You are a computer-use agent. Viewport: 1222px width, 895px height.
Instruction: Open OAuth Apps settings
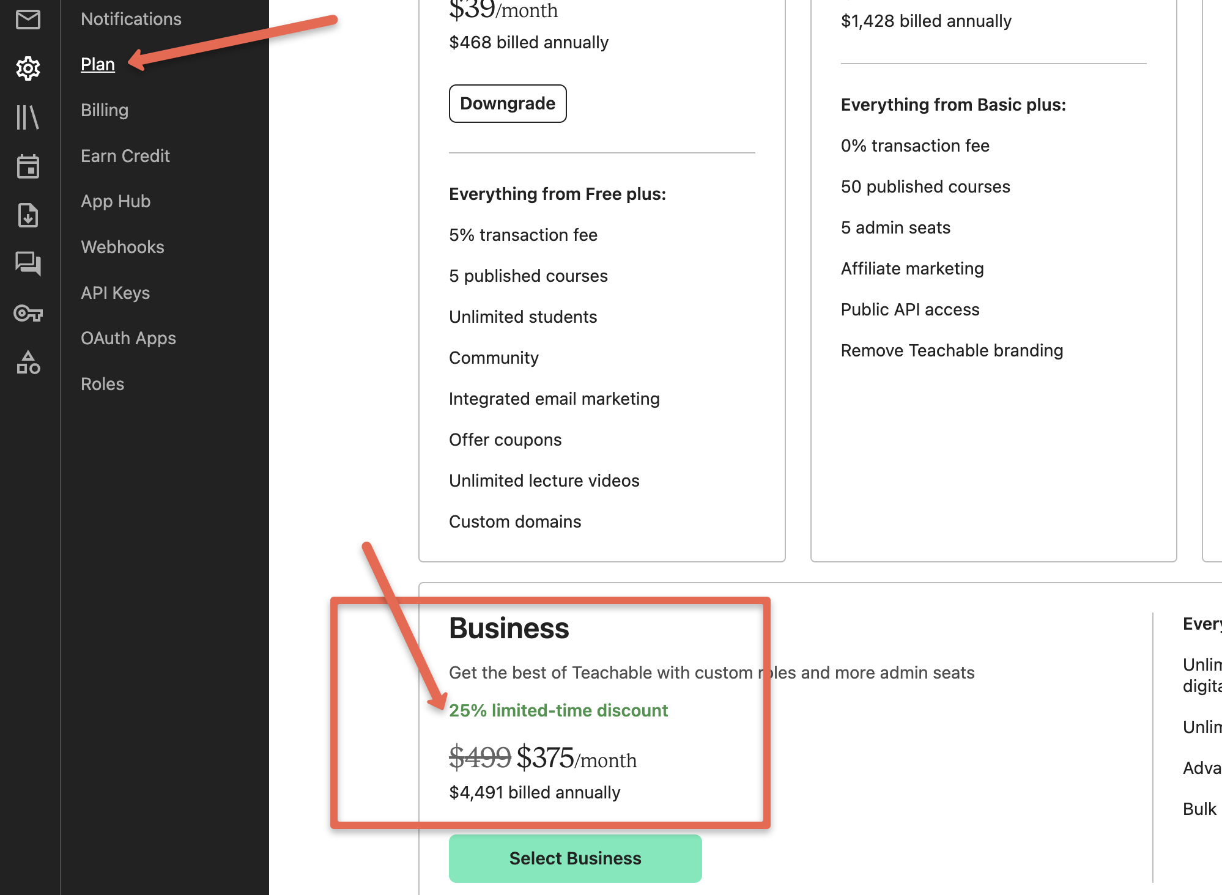coord(128,338)
